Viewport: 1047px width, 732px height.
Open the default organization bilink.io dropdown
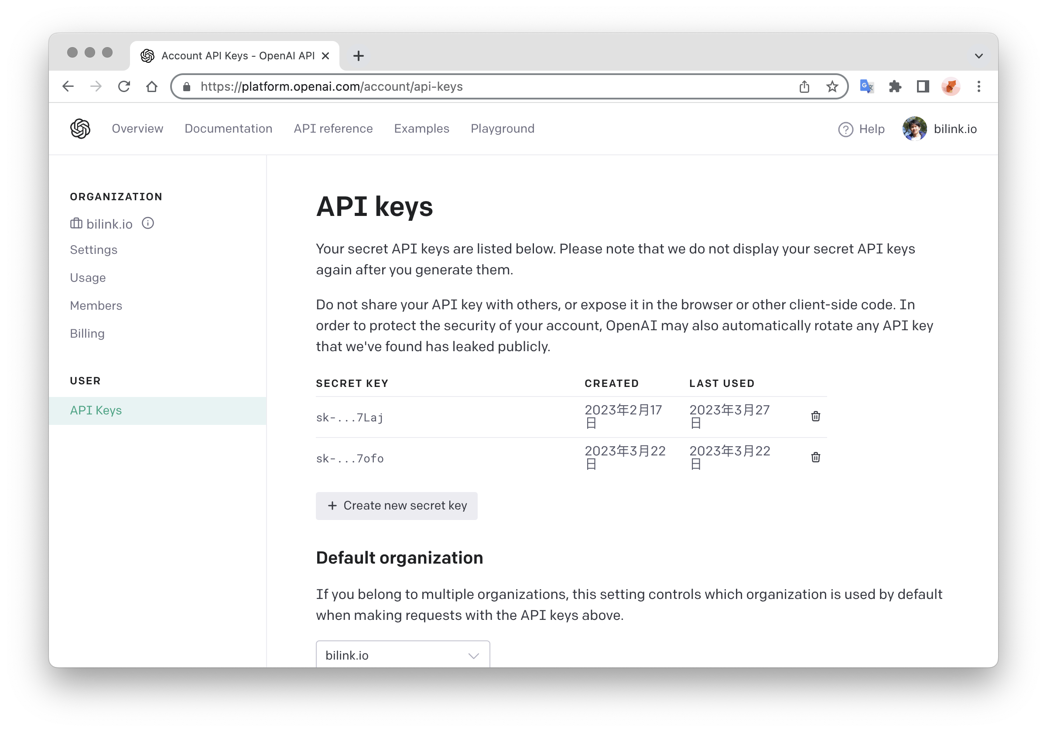403,655
